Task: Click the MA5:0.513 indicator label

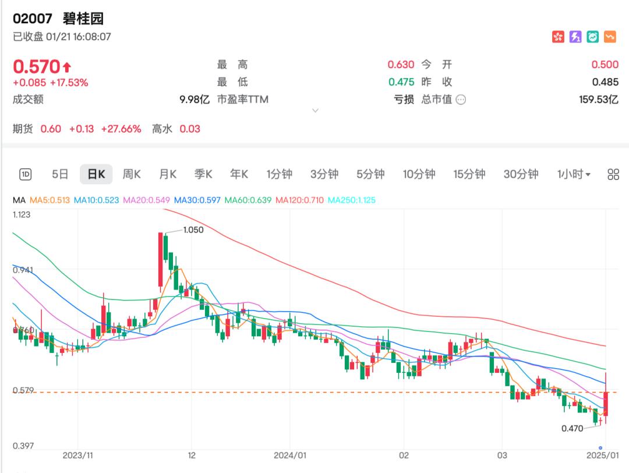Action: 50,200
